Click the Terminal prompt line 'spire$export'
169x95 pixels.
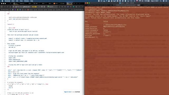pos(92,37)
